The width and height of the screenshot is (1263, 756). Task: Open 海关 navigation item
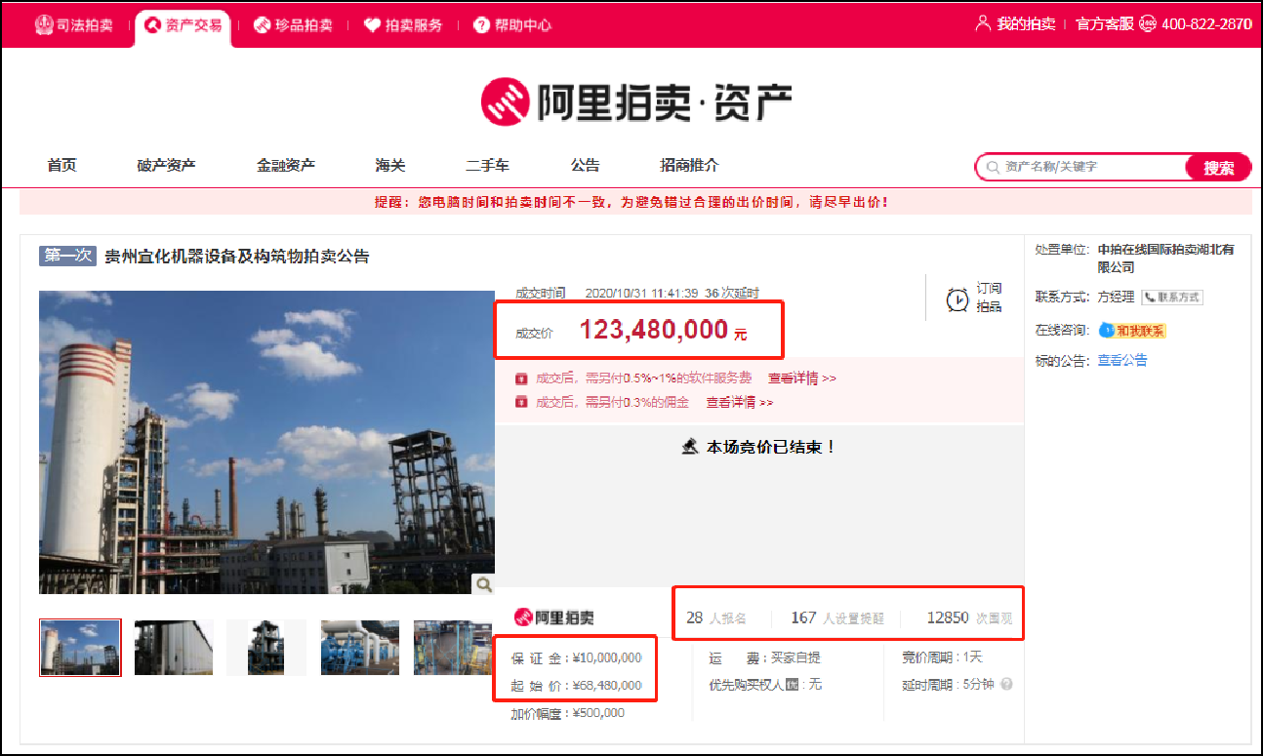pyautogui.click(x=389, y=166)
